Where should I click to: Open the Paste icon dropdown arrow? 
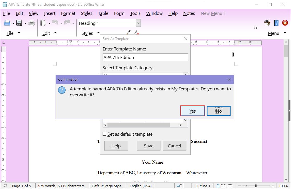(49, 23)
